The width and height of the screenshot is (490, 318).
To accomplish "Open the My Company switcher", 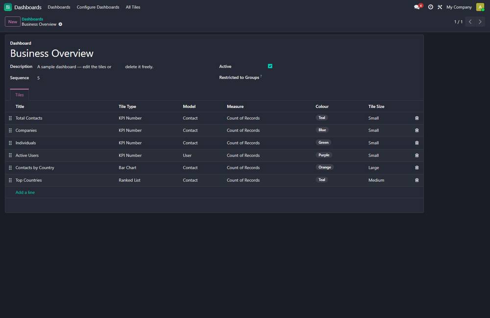I will click(x=459, y=7).
